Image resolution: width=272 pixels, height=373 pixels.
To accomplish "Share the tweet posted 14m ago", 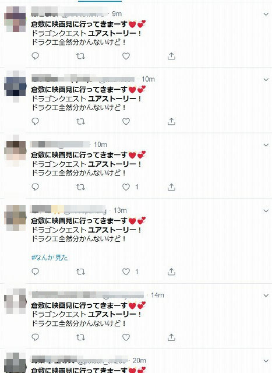I will coord(171,337).
